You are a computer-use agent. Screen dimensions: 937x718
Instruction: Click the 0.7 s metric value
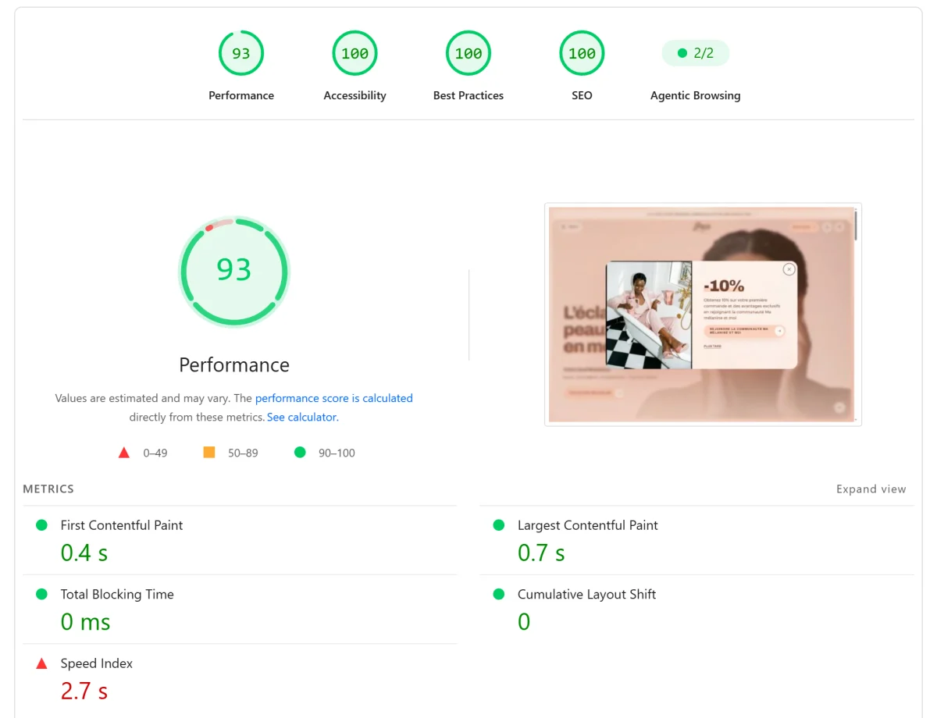click(x=541, y=553)
